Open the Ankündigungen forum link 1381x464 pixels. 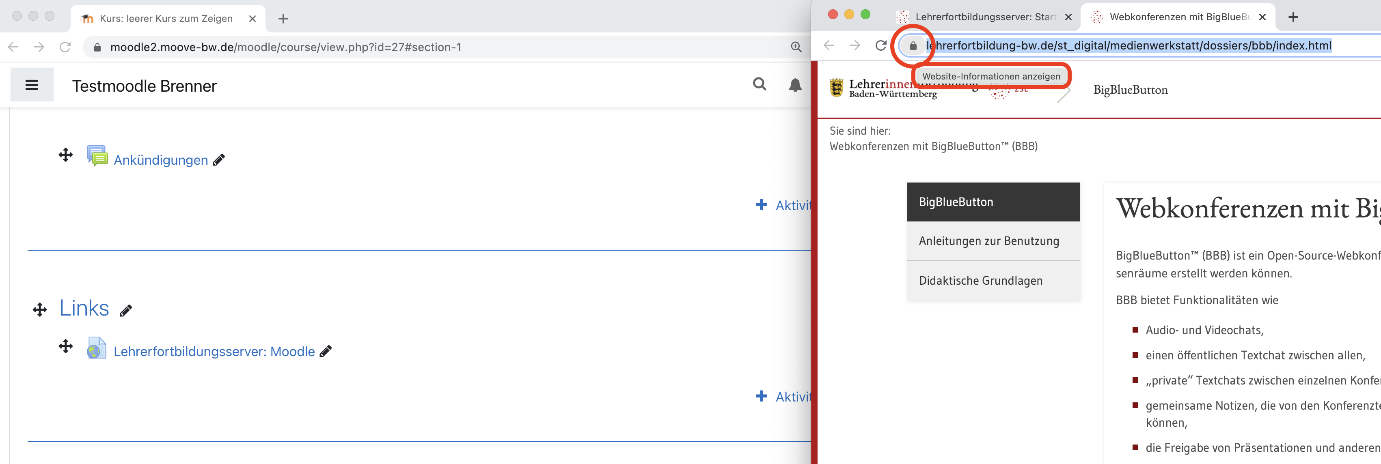click(160, 160)
